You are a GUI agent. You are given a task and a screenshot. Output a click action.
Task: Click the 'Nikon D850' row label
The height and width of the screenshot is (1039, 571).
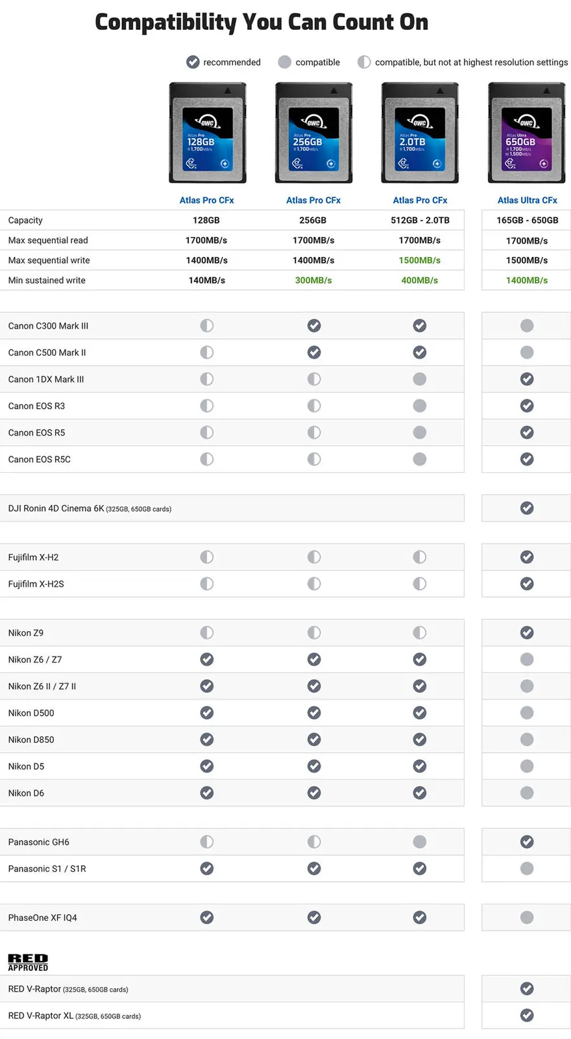pyautogui.click(x=31, y=740)
